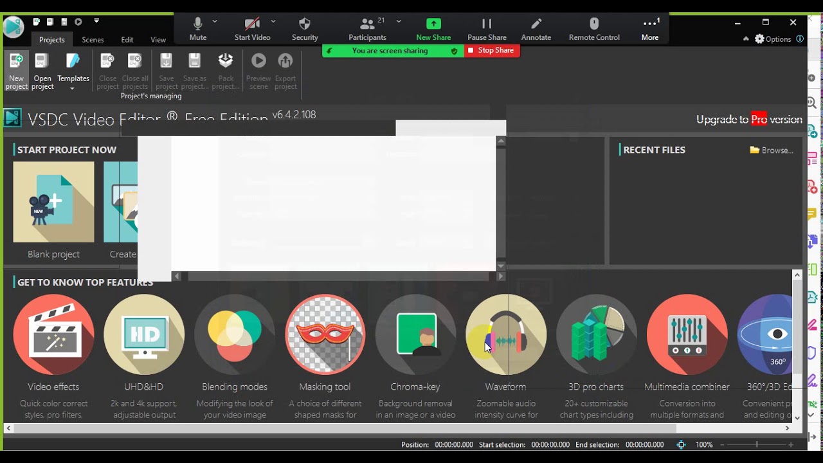Expand video options arrow next to Start Video
This screenshot has height=463, width=823.
tap(273, 21)
